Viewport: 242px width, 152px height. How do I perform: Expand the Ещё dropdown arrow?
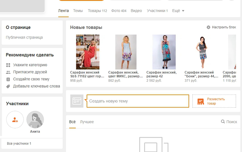tap(183, 11)
